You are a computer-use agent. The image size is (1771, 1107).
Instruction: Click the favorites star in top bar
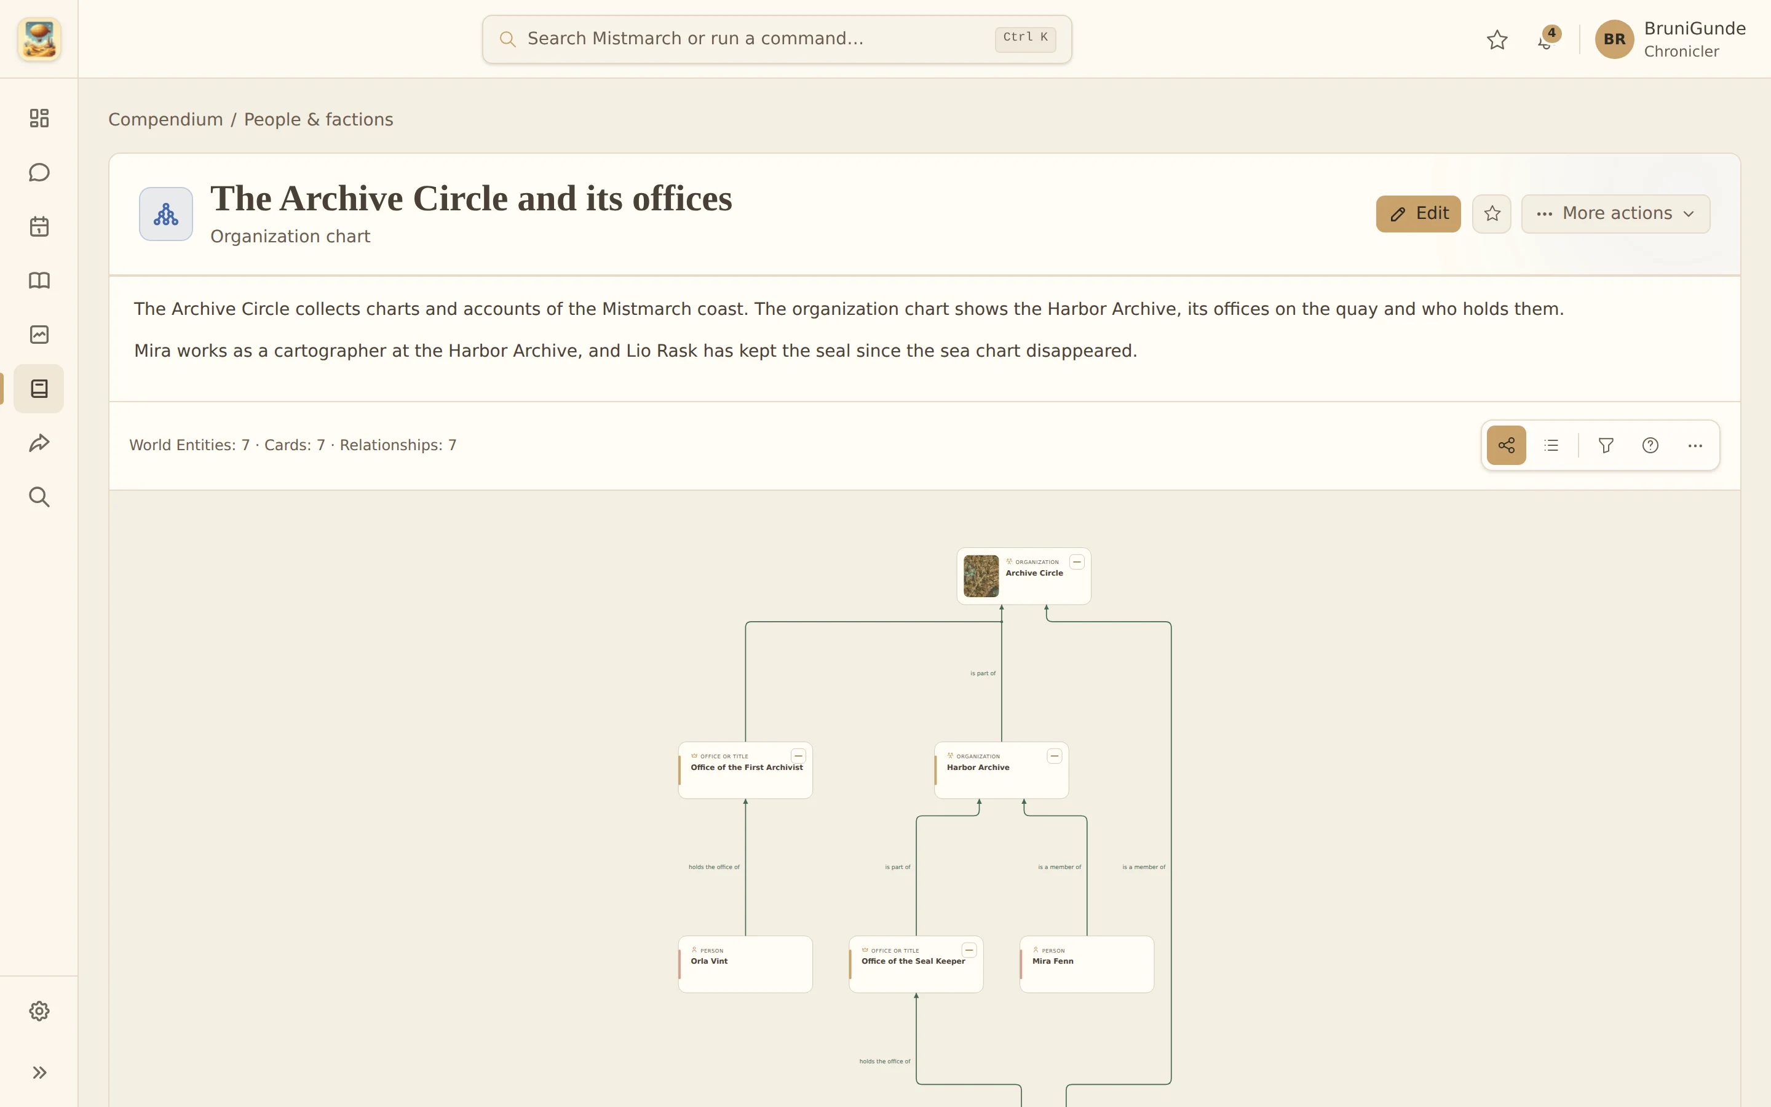[x=1497, y=39]
